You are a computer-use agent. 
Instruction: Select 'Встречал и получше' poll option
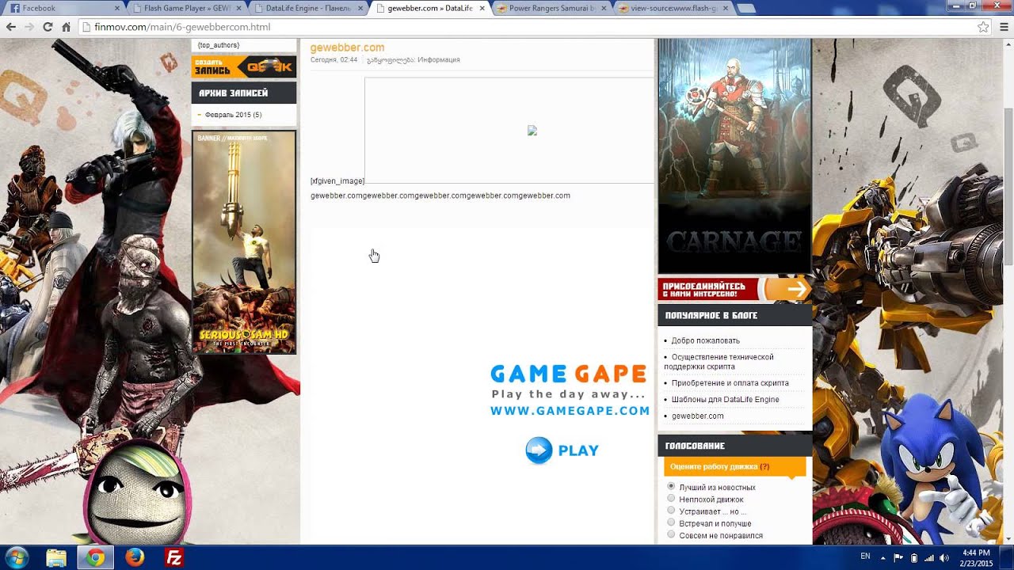pos(671,522)
